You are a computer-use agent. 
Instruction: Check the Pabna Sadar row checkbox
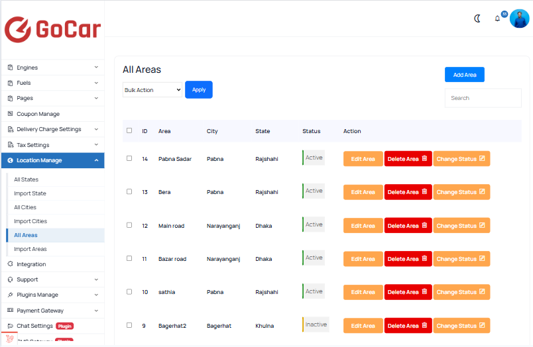point(129,158)
